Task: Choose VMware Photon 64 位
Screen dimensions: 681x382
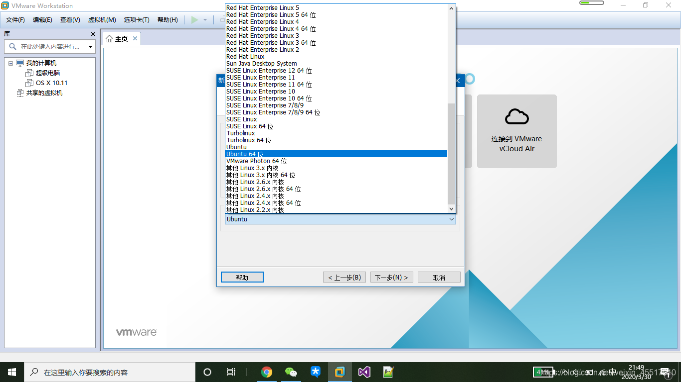Action: point(336,161)
